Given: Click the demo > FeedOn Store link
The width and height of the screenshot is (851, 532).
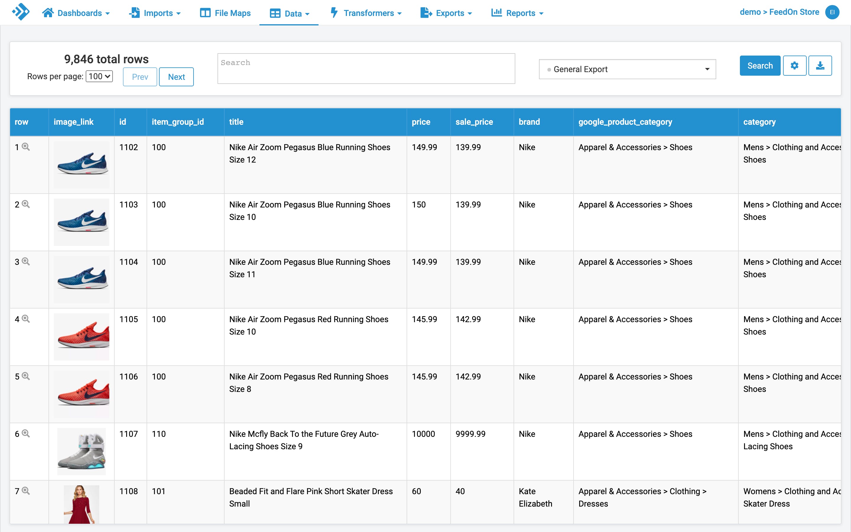Looking at the screenshot, I should click(779, 12).
